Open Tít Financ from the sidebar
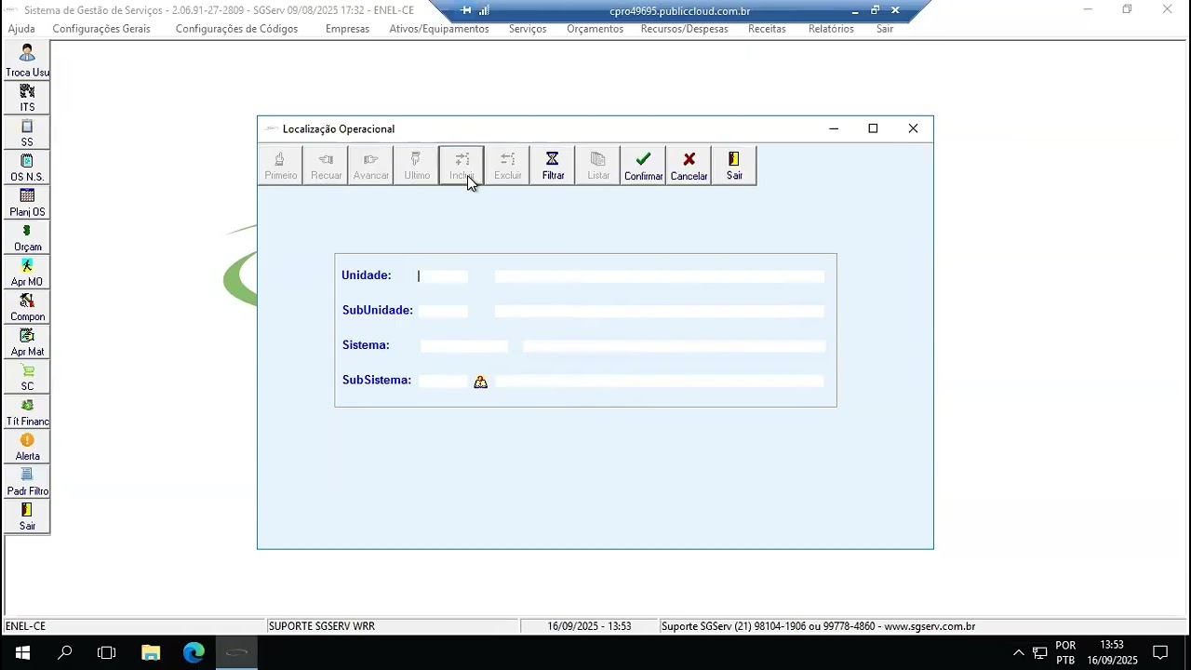1191x670 pixels. point(27,411)
